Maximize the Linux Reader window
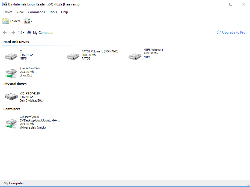 (x=231, y=4)
